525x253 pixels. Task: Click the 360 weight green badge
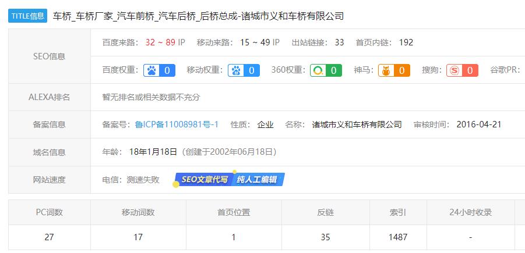326,70
